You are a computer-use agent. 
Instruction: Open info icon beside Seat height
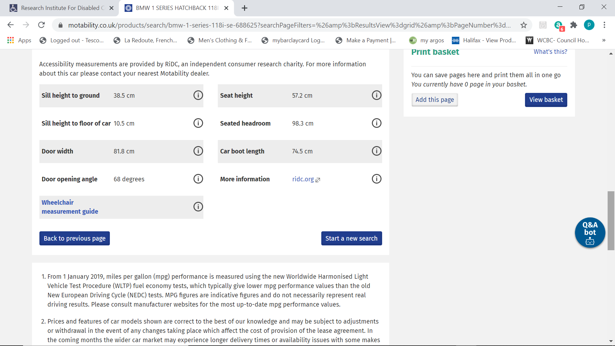(x=376, y=95)
